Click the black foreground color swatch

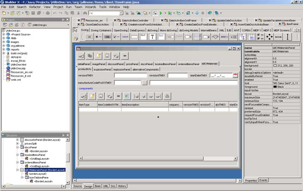(275, 87)
